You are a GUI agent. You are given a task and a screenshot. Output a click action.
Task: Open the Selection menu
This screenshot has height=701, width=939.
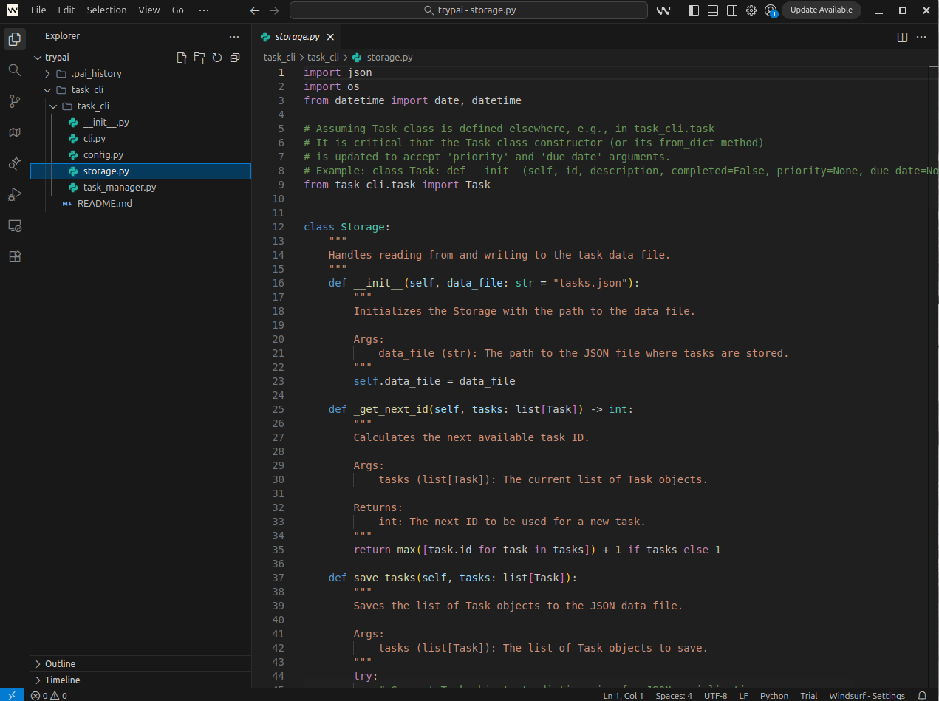106,10
